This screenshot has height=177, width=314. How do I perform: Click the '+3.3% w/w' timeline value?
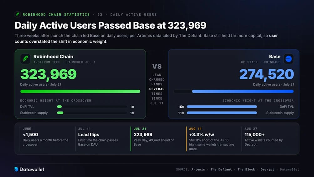click(202, 134)
